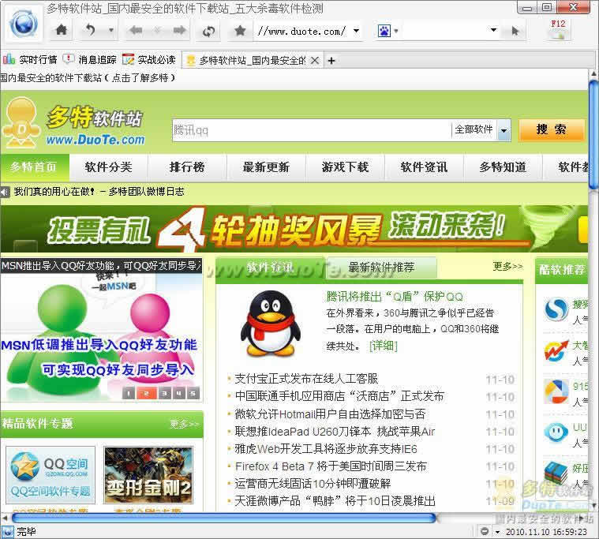Viewport: 599px width, 539px height.
Task: Open the QQ空间 software topic thumbnail
Action: click(51, 475)
